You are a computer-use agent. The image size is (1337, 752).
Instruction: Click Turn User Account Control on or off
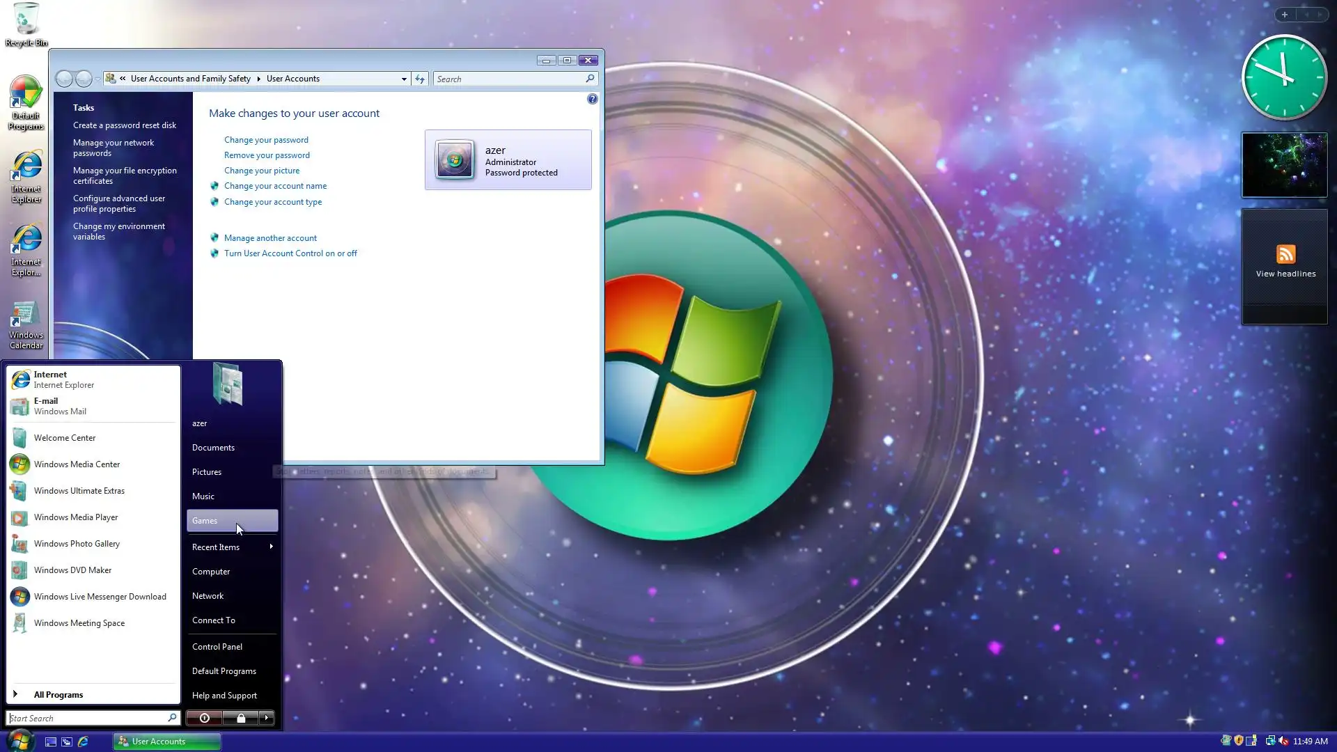[290, 253]
